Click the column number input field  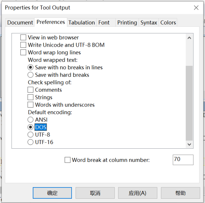click(x=183, y=160)
